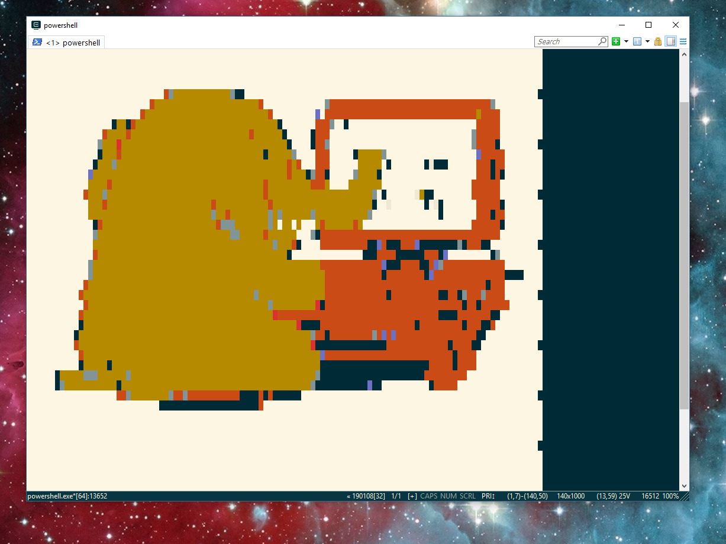Click the padlock icon in the toolbar
The width and height of the screenshot is (726, 544).
[658, 41]
